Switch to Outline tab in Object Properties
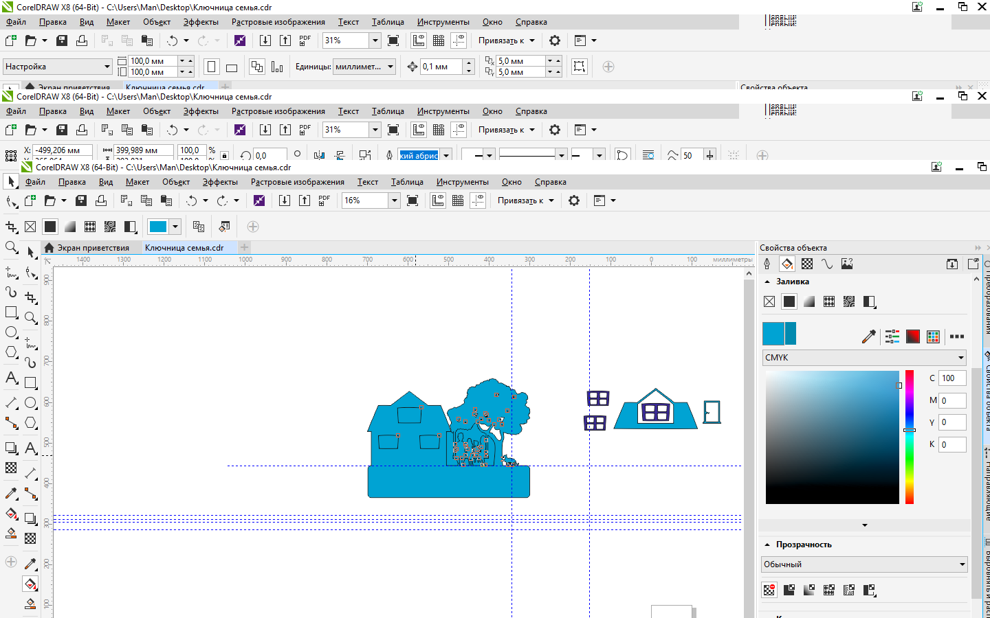Image resolution: width=990 pixels, height=618 pixels. pos(767,264)
